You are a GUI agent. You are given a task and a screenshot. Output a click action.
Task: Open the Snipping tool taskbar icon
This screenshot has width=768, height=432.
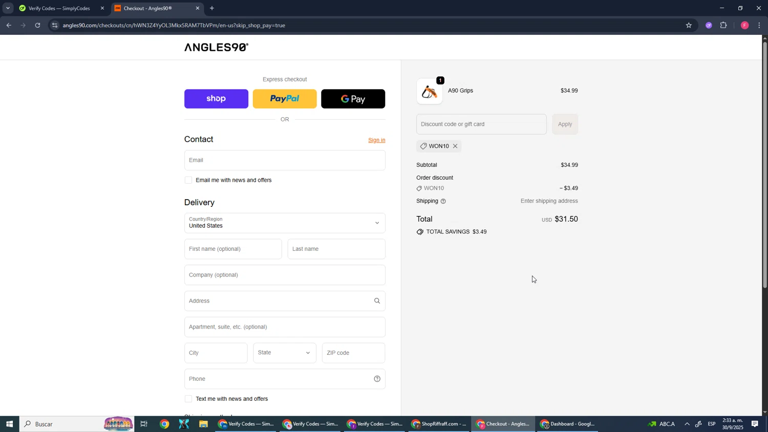tap(184, 424)
